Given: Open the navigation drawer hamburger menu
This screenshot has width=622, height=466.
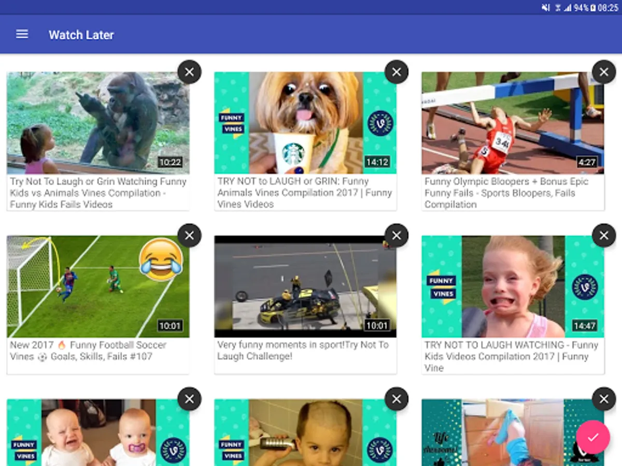Looking at the screenshot, I should tap(22, 34).
